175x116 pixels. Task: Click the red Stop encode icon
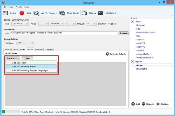22,13
